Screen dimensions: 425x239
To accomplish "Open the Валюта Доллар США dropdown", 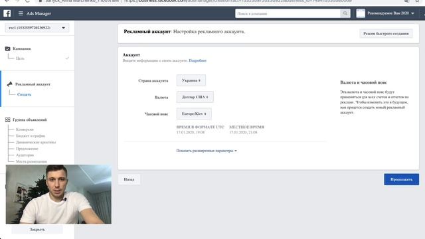I will (x=195, y=97).
